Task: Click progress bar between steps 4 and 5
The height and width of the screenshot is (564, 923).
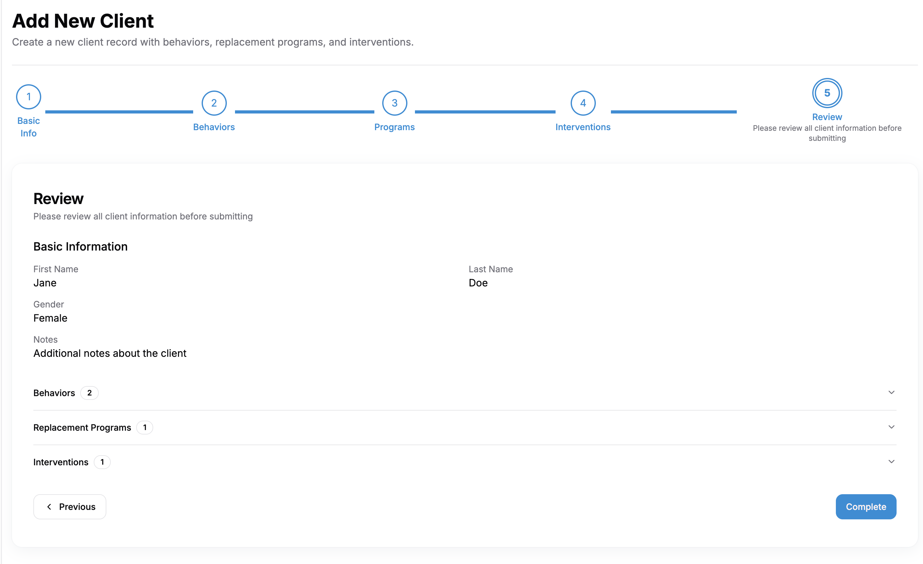Action: 673,112
